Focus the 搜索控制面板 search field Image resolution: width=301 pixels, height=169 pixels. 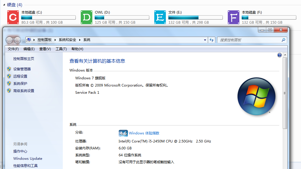tap(252, 40)
